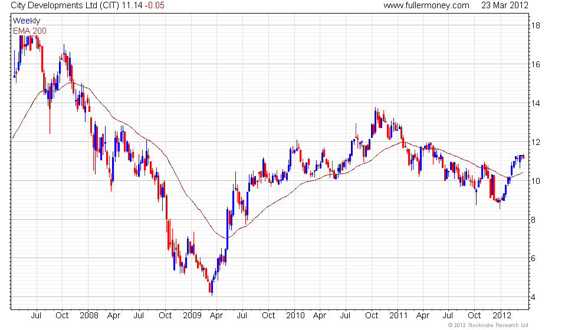Select the 2009 marker on time axis
This screenshot has height=330, width=578.
[x=193, y=315]
